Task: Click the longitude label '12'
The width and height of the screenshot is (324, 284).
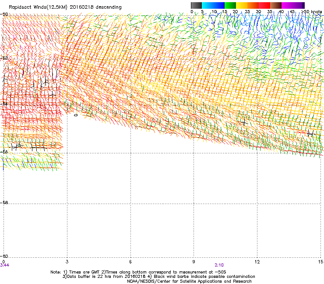Action: [257, 262]
